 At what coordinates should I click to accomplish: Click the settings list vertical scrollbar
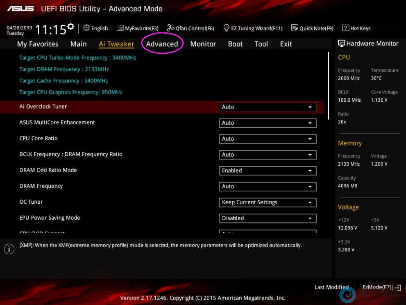click(x=328, y=86)
